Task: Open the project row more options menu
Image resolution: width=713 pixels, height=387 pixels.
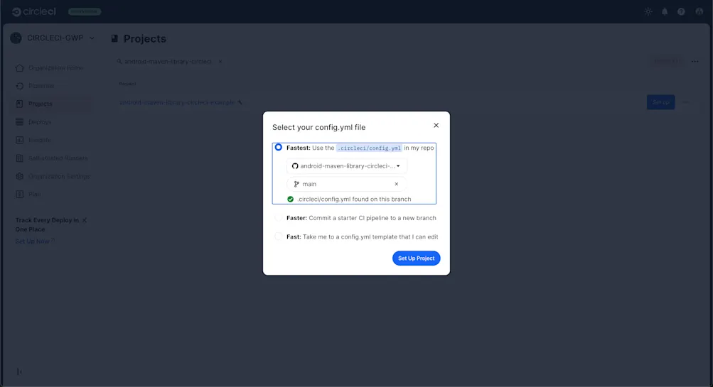Action: click(x=686, y=102)
